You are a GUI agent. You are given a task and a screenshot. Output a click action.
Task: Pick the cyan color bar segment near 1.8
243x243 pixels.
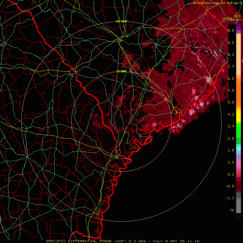click(x=238, y=148)
